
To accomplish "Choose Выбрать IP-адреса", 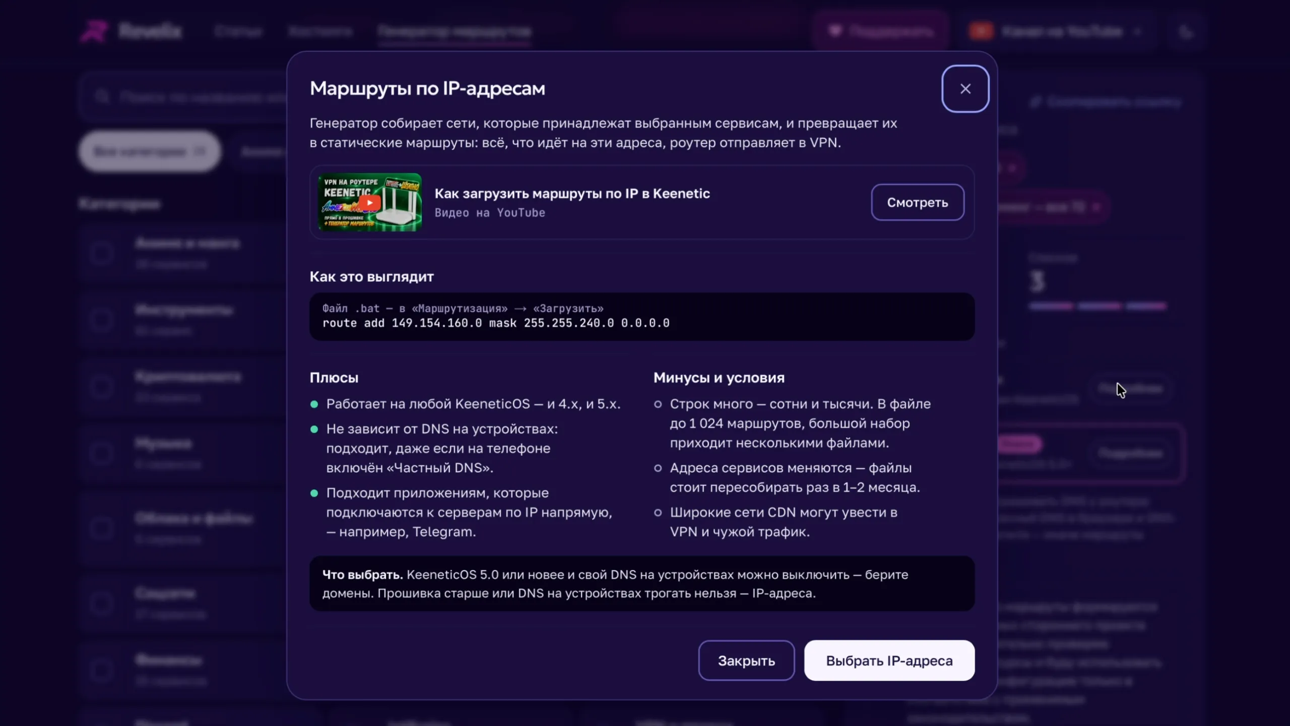I will click(x=889, y=660).
